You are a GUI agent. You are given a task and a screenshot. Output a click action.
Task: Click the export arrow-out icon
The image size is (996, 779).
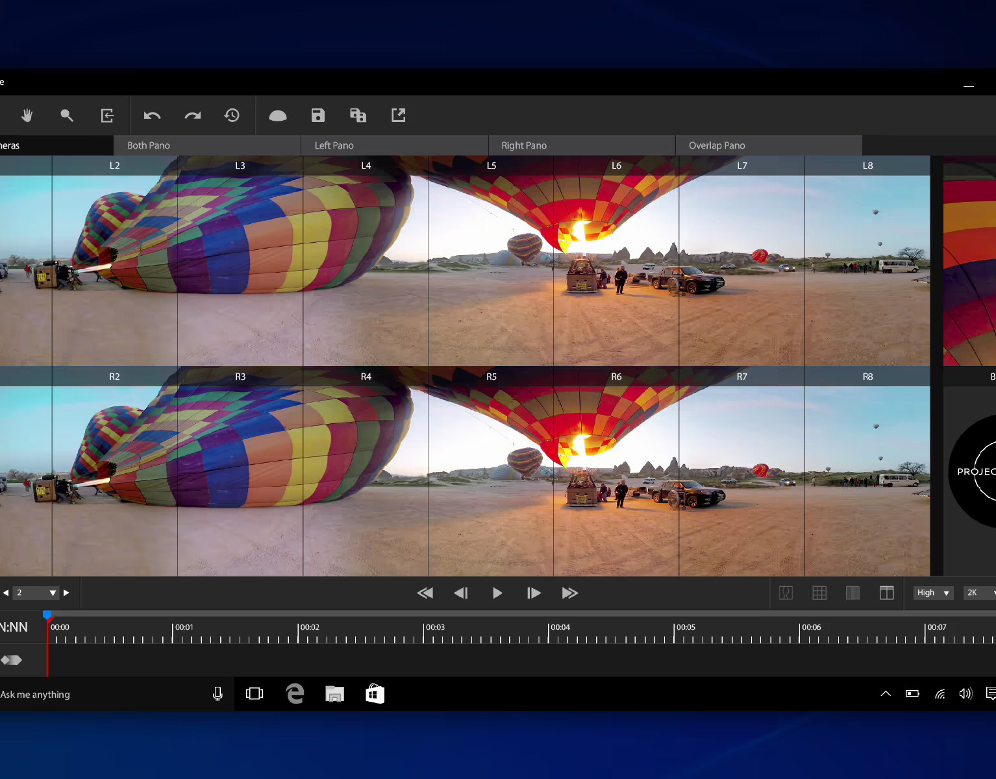399,116
